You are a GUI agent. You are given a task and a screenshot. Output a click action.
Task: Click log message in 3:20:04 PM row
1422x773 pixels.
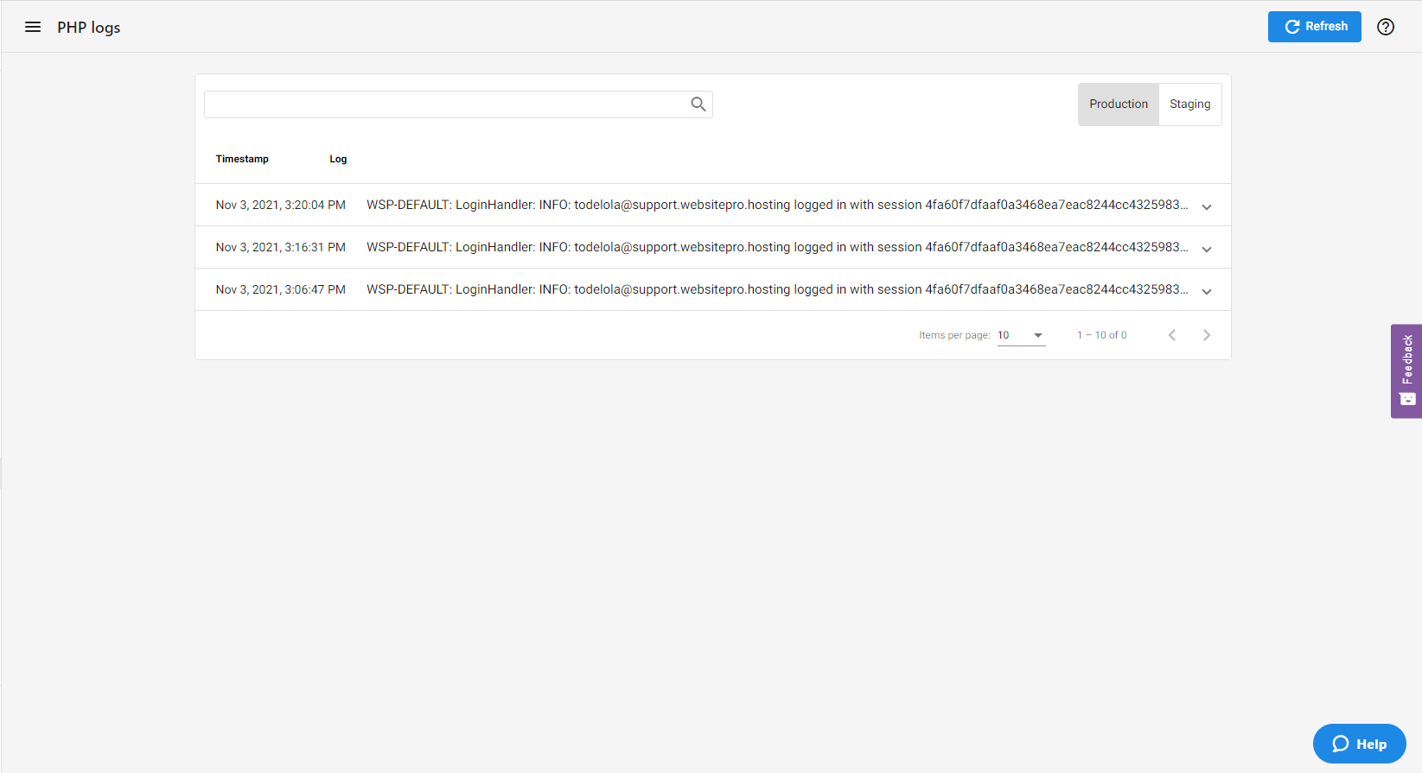pyautogui.click(x=777, y=205)
